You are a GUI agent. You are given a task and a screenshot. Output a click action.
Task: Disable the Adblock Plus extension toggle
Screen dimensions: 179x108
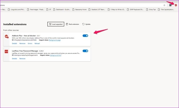pos(85,36)
